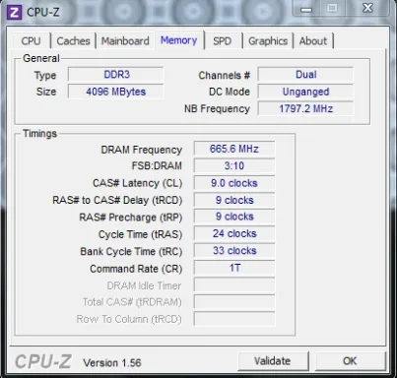Screen dimensions: 397x378
Task: Click the RAS# Precharge (tRP) label
Action: [x=131, y=218]
